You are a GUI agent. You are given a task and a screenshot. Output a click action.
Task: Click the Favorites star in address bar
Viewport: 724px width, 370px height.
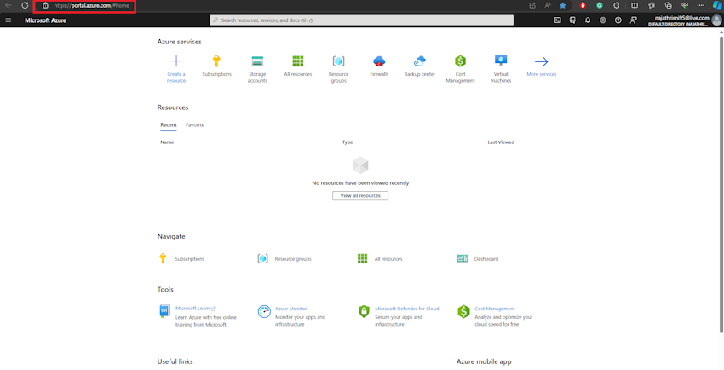tap(562, 6)
